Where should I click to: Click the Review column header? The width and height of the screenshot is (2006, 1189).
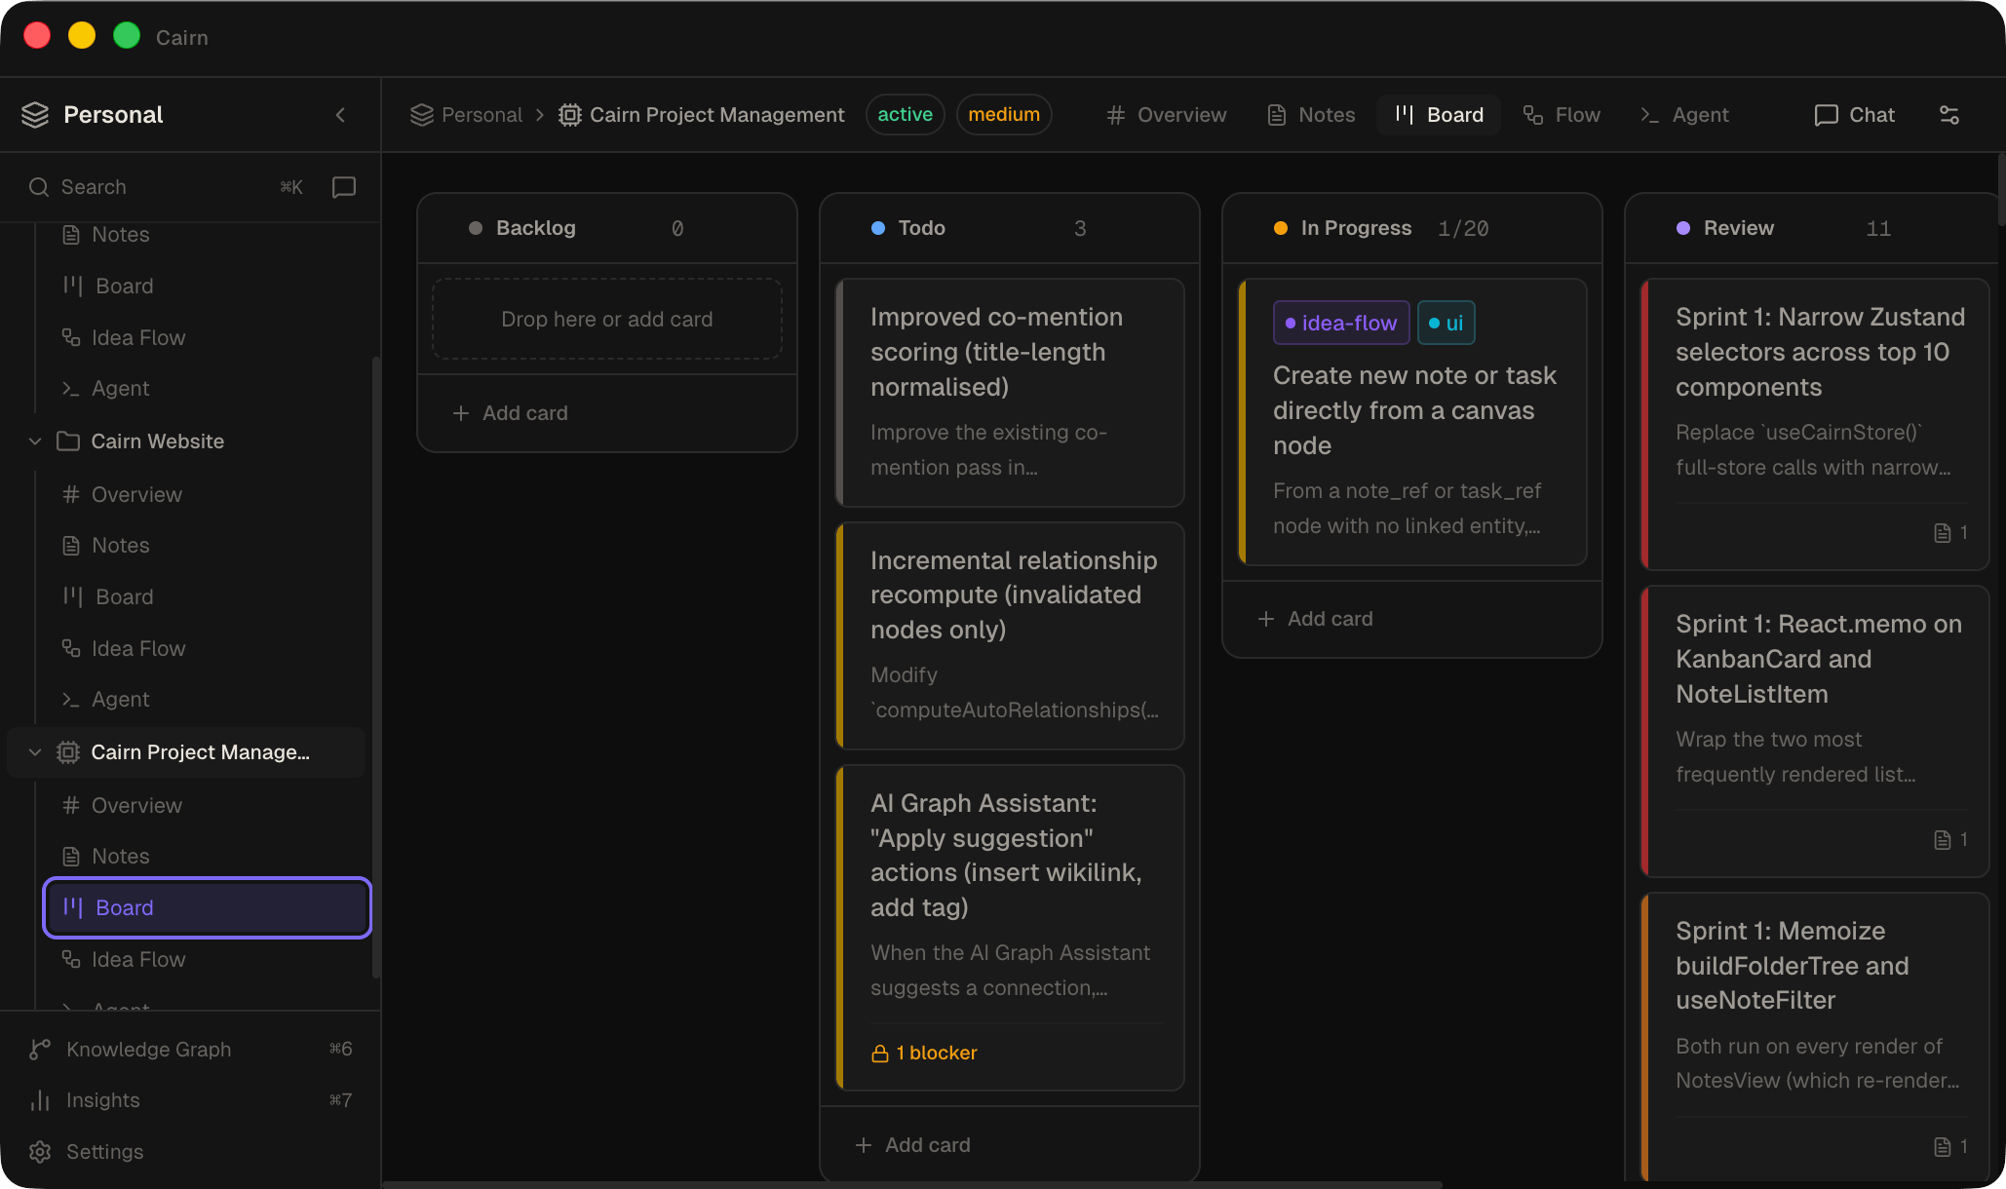[1813, 228]
